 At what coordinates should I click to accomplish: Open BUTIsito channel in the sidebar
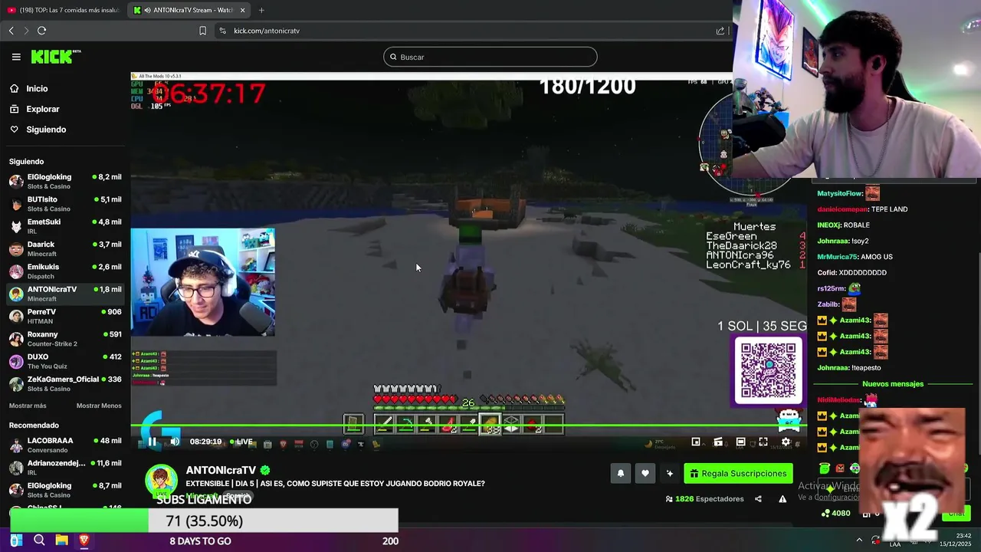(x=65, y=204)
